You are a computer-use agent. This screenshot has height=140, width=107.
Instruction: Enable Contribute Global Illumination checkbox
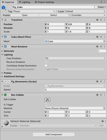coord(46,66)
